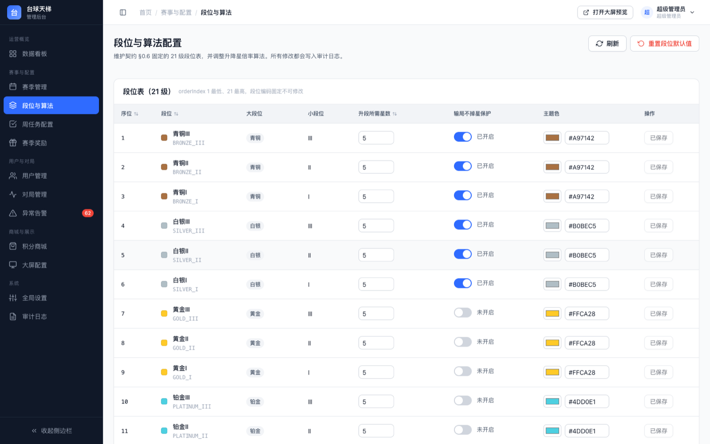
Task: Toggle star protection for 青铜I
Action: (x=463, y=195)
